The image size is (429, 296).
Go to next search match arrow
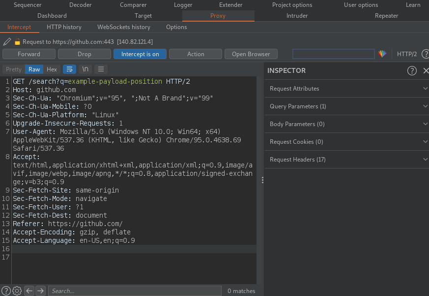pyautogui.click(x=40, y=291)
